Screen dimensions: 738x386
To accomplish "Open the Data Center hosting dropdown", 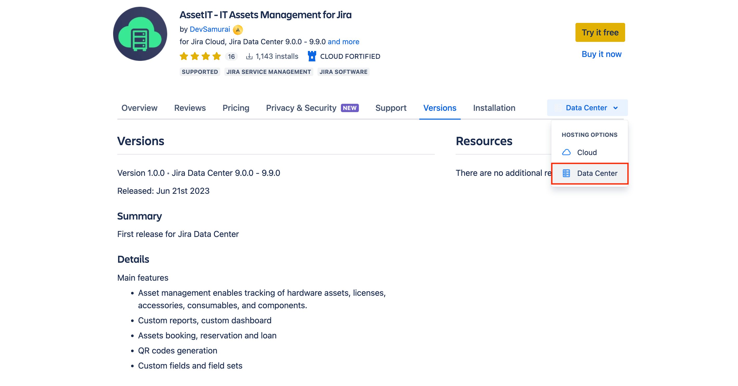I will (587, 108).
